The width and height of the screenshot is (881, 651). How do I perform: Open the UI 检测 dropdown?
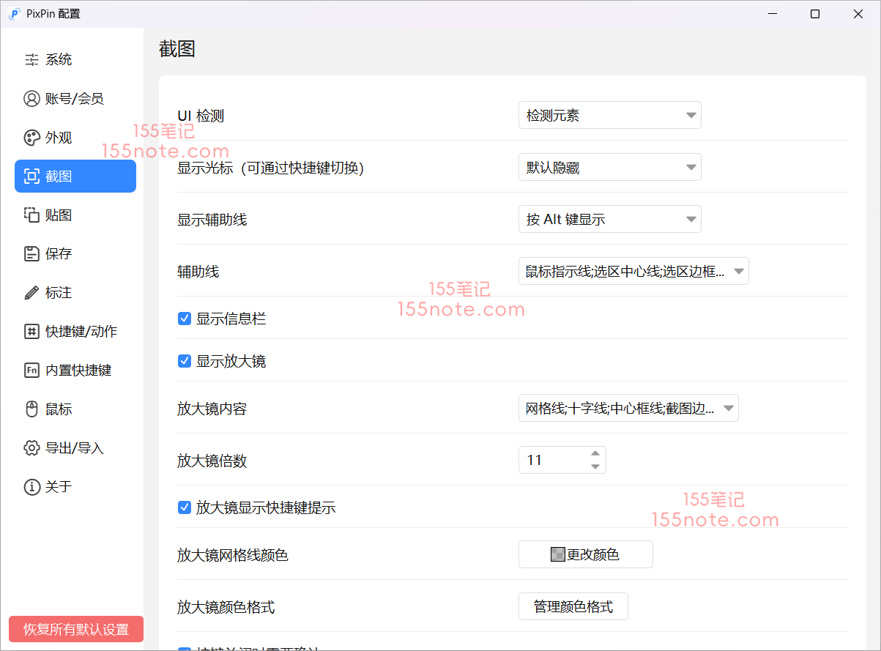[609, 116]
